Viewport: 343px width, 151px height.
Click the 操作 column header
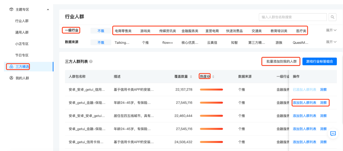(x=296, y=77)
